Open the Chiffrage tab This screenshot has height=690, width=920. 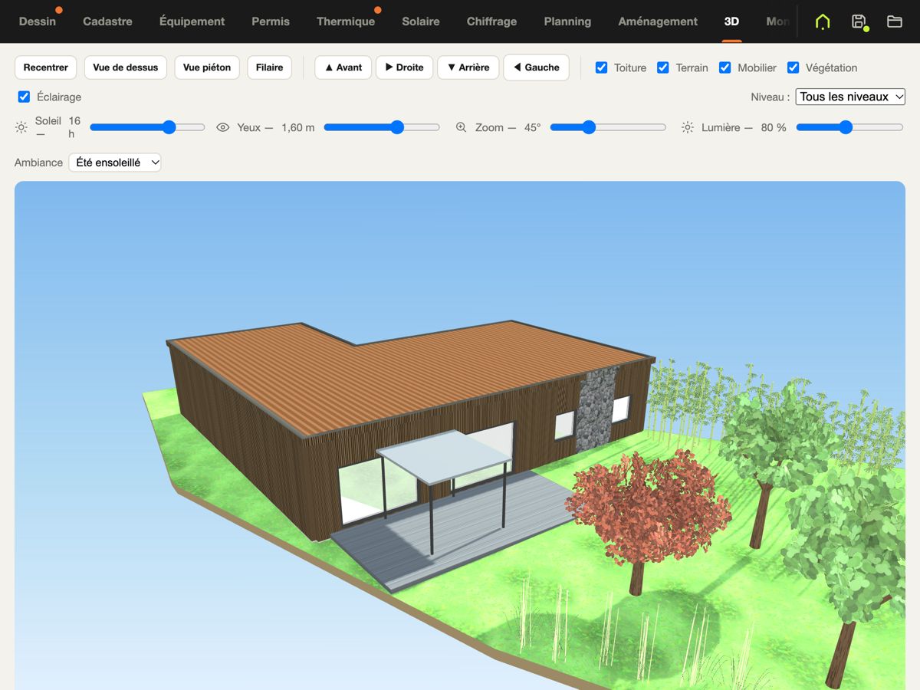click(491, 21)
